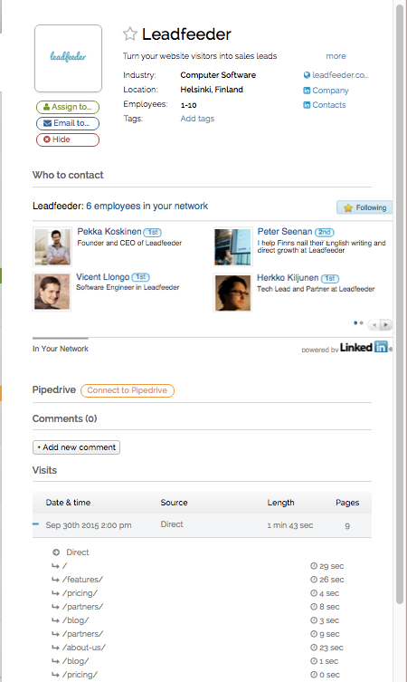This screenshot has width=407, height=682.
Task: Open the leadfeeder.com website link
Action: [336, 75]
